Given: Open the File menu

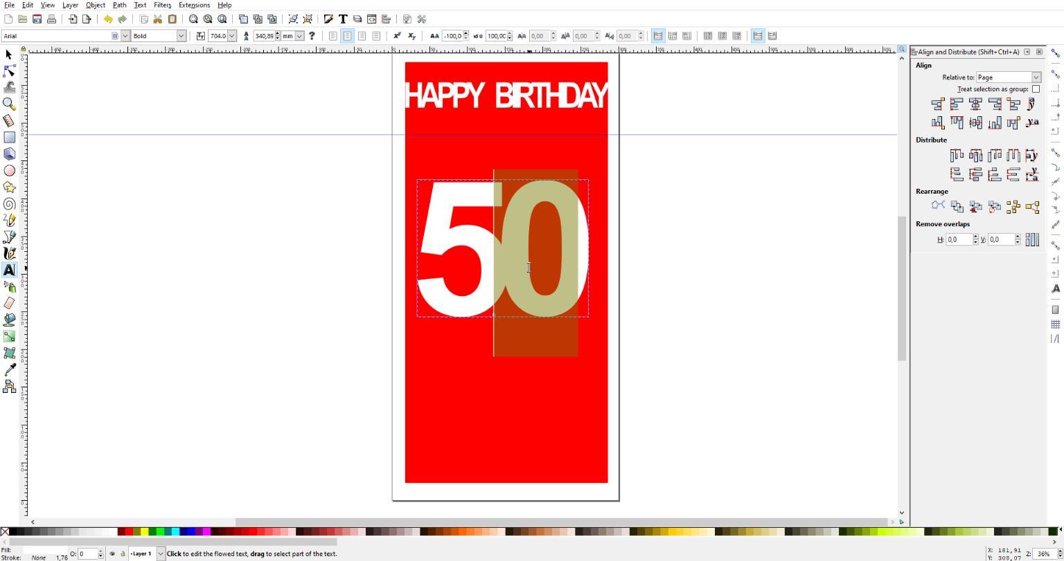Looking at the screenshot, I should tap(9, 5).
